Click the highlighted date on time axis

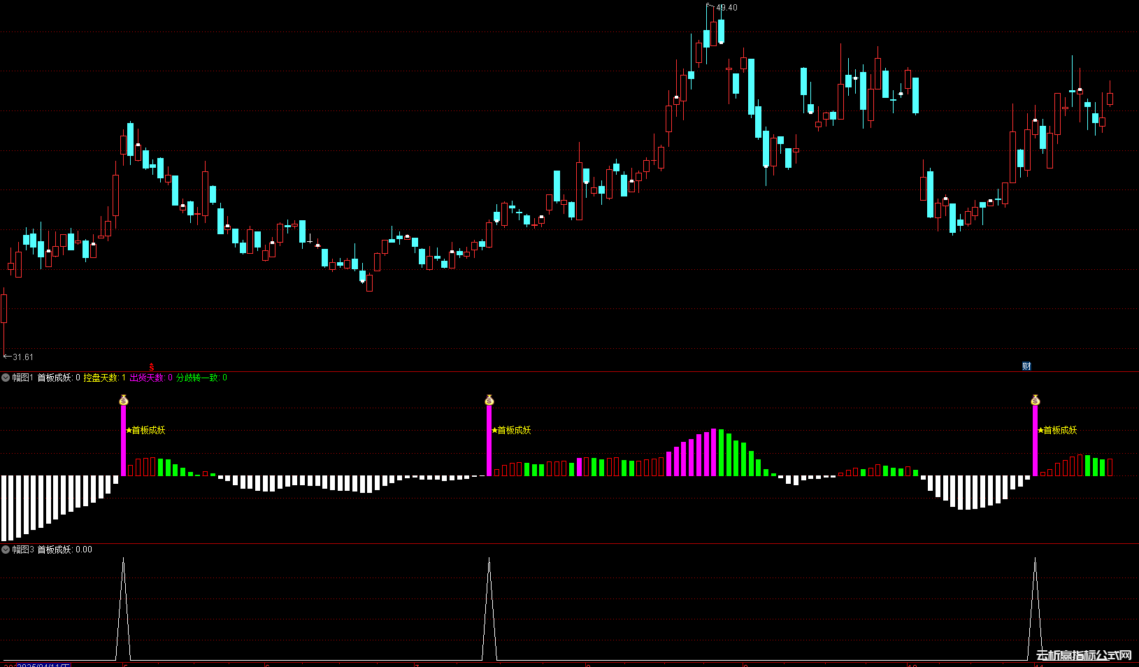point(43,664)
